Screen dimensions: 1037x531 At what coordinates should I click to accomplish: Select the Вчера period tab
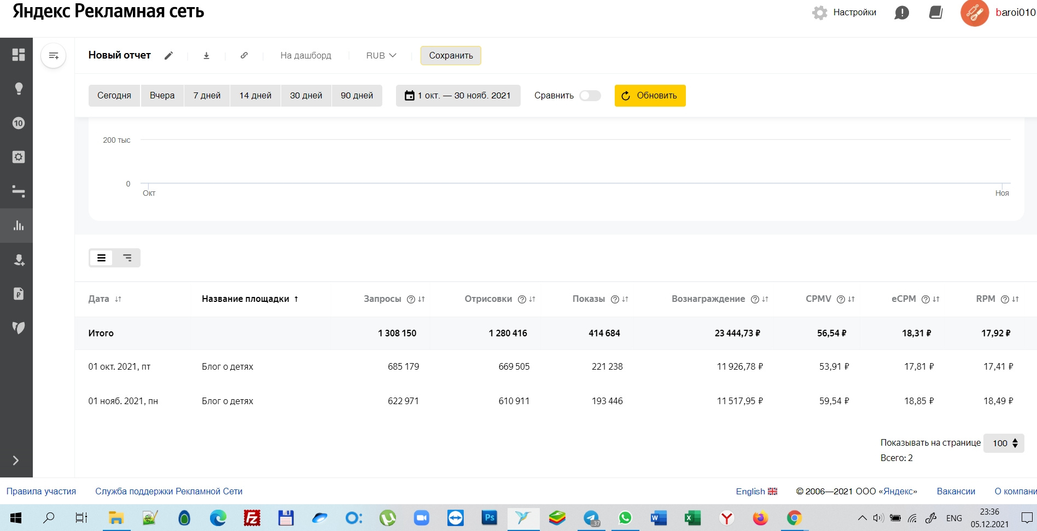[x=162, y=96]
